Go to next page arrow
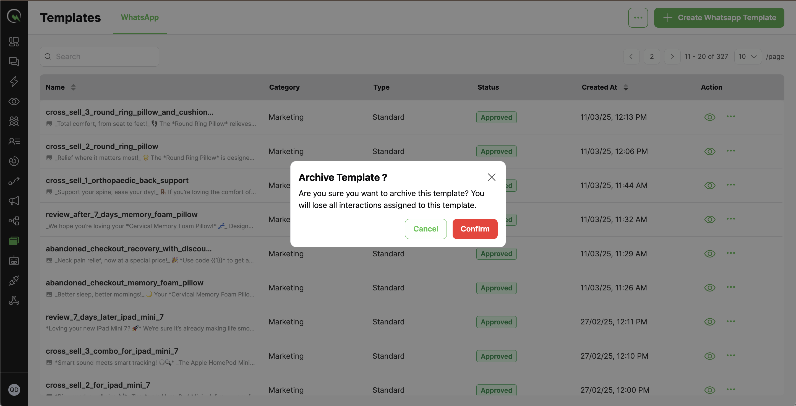796x406 pixels. pyautogui.click(x=672, y=56)
